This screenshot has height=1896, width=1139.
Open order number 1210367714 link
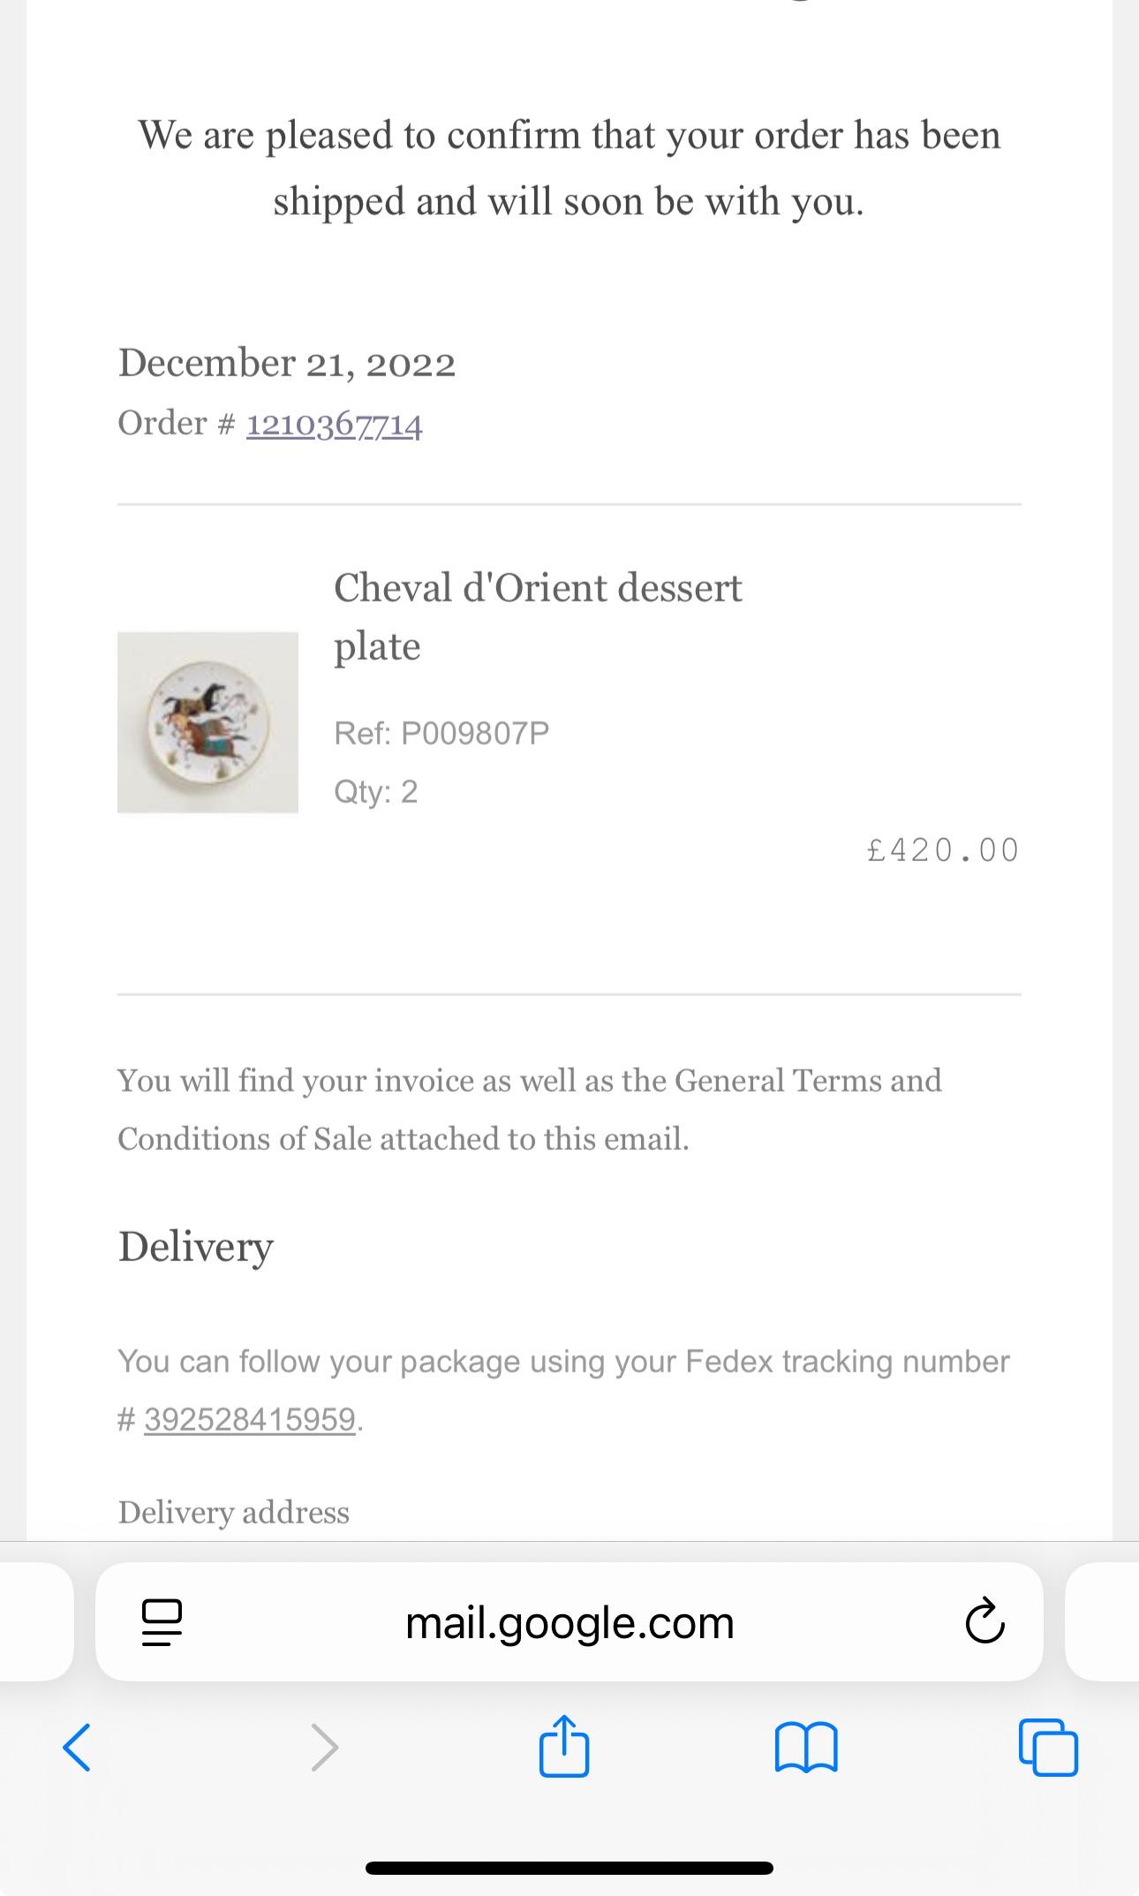[x=334, y=424]
